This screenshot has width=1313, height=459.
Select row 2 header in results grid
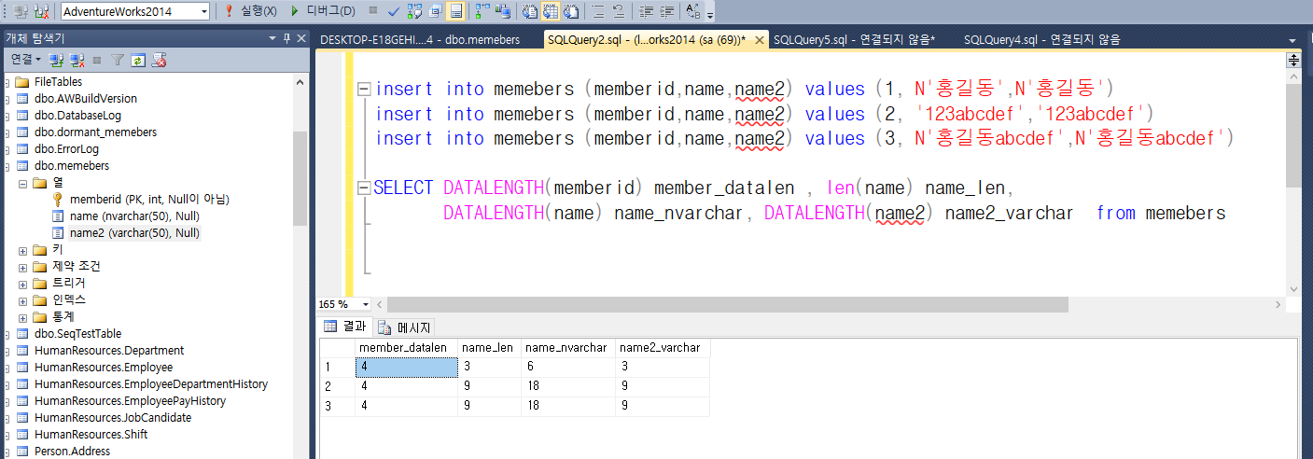click(x=337, y=385)
